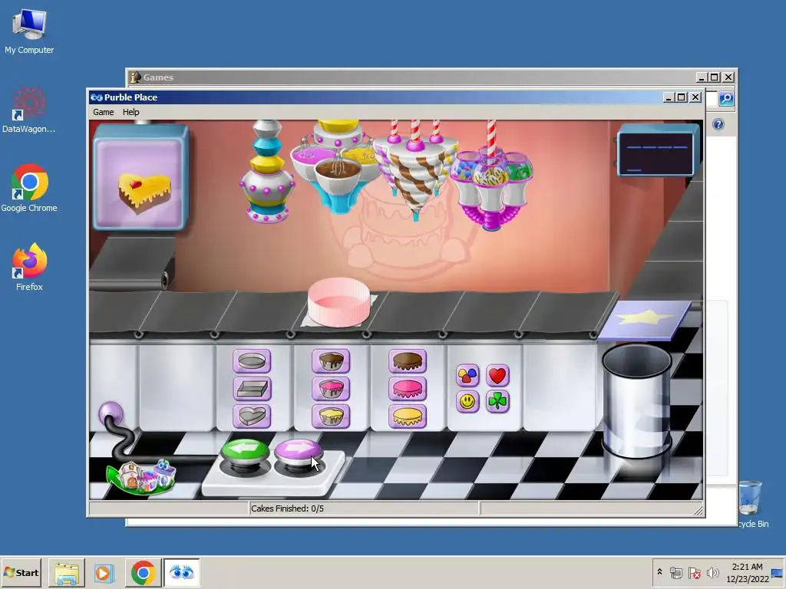Screen dimensions: 786x589
Task: Click Purble Place taskbar button
Action: click(x=181, y=572)
